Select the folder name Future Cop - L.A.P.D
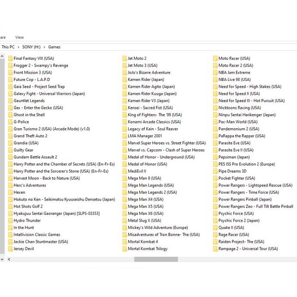Viewport: 297px width, 297px height. point(31,80)
